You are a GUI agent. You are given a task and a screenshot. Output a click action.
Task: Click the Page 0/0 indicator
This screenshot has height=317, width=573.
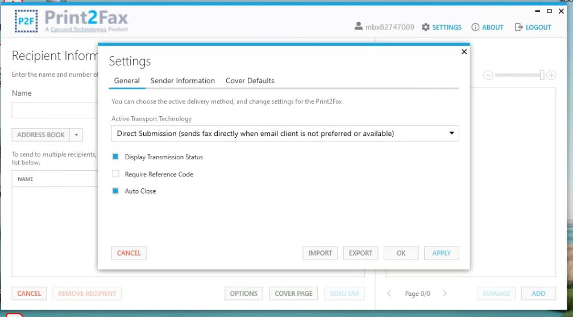(x=417, y=294)
